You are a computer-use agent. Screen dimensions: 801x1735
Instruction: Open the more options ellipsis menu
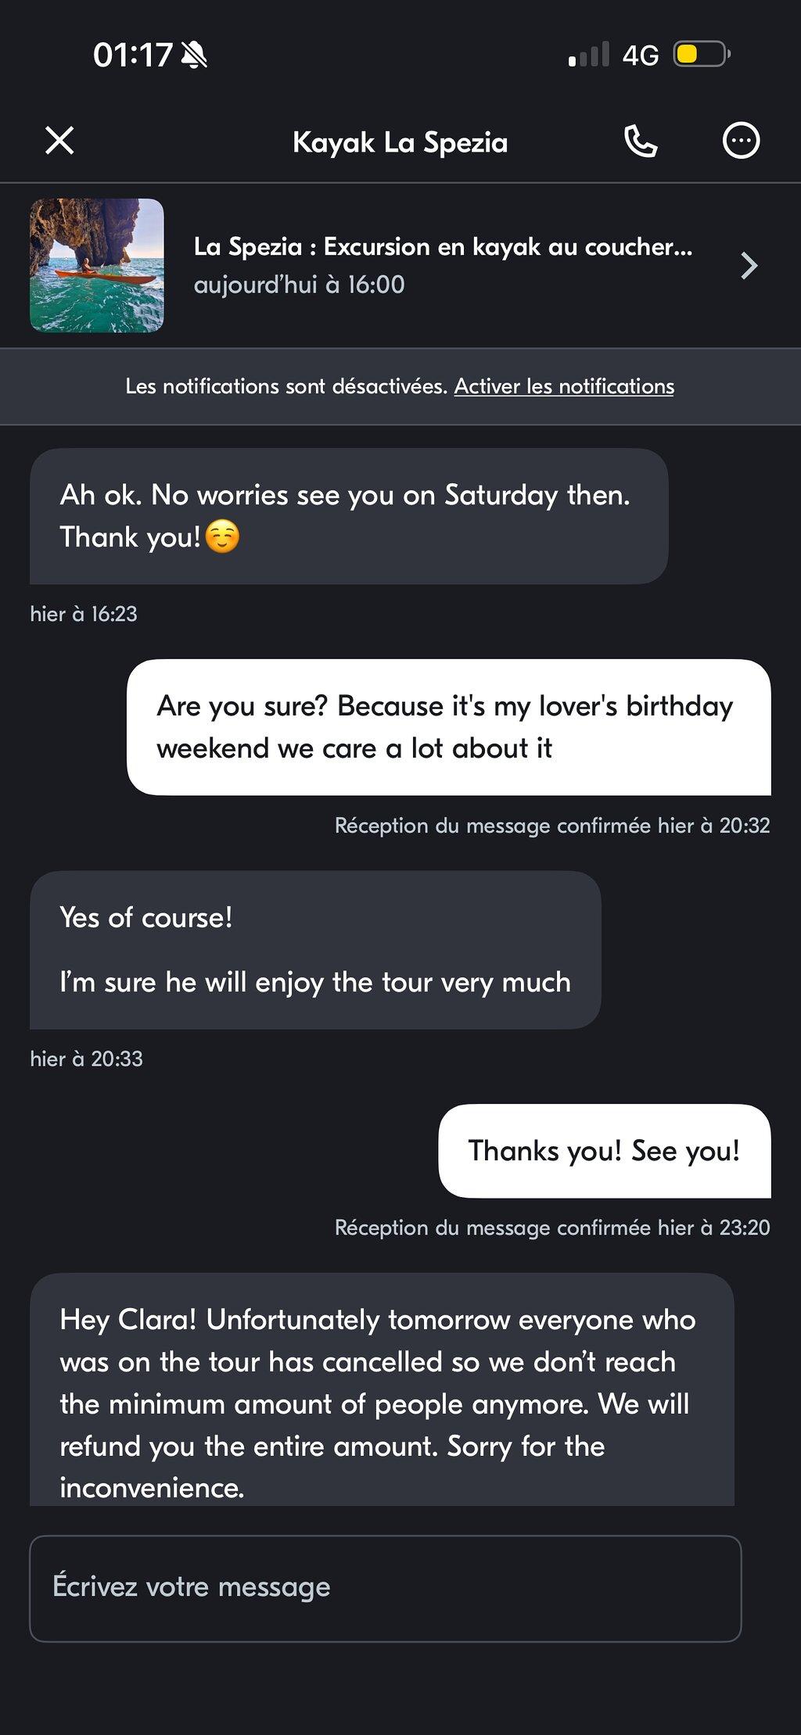point(740,142)
